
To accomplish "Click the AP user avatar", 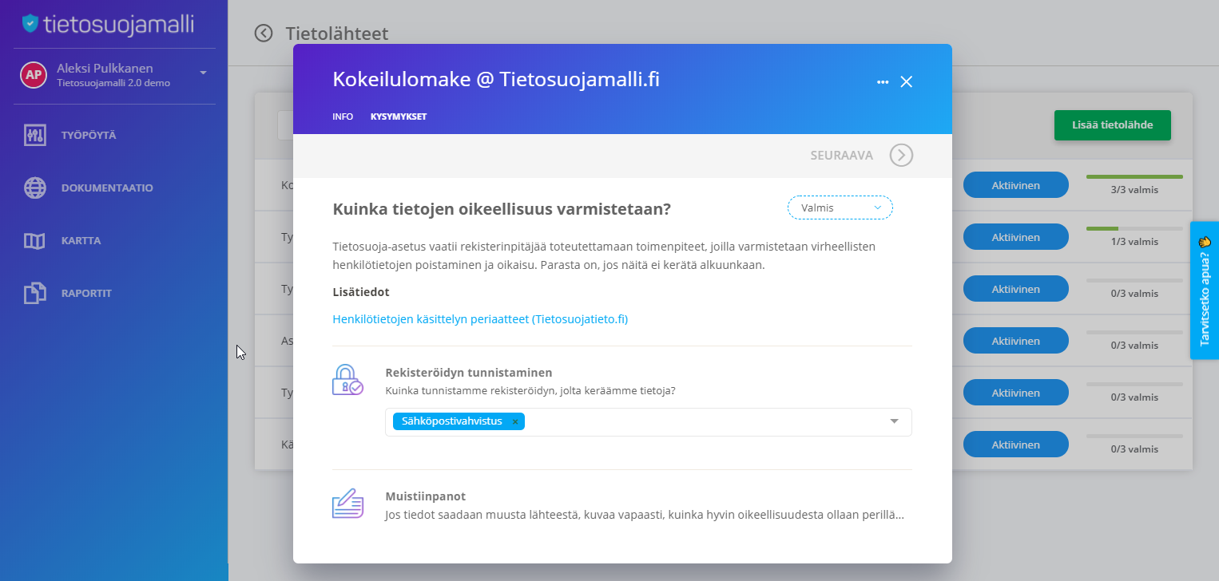I will (33, 74).
